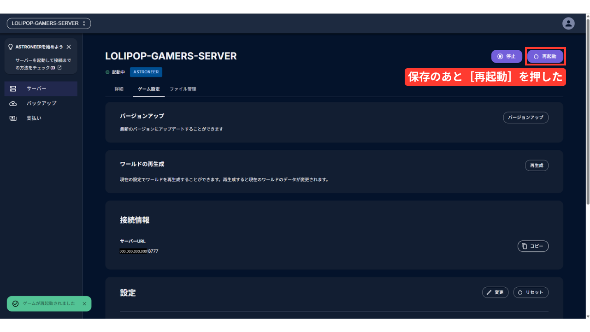
Task: Click the ASTRONEER game tag
Action: (146, 72)
